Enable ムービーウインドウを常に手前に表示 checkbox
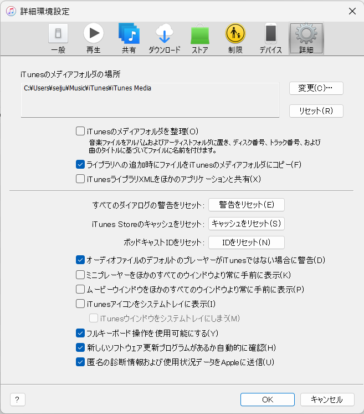The width and height of the screenshot is (364, 414). coord(80,289)
